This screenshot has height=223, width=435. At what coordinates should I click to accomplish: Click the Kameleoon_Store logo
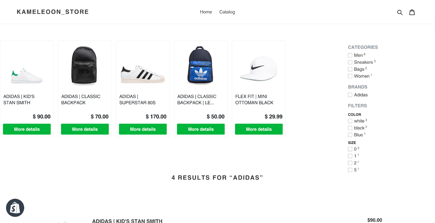53,12
